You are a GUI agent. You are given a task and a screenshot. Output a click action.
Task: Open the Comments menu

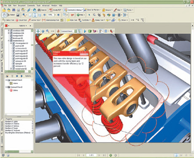click(x=31, y=5)
